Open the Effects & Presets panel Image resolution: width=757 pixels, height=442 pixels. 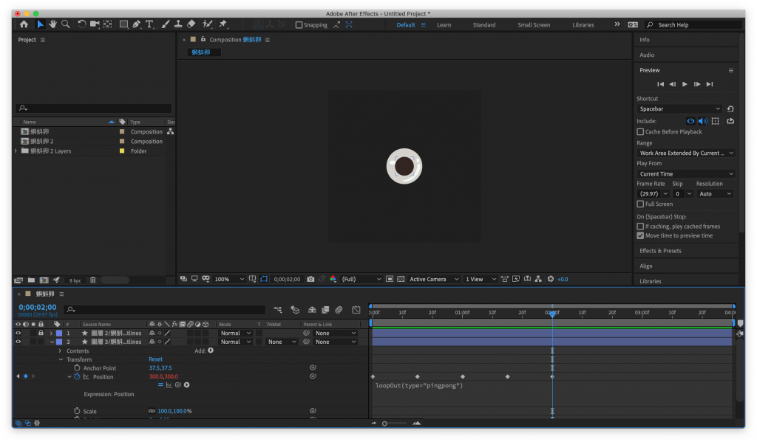[x=660, y=251]
